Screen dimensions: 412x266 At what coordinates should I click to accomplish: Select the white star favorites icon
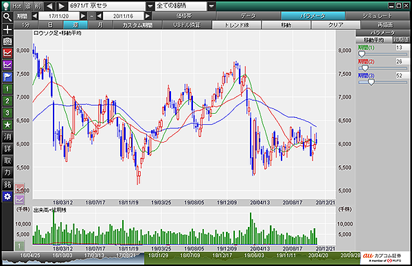[x=8, y=125]
